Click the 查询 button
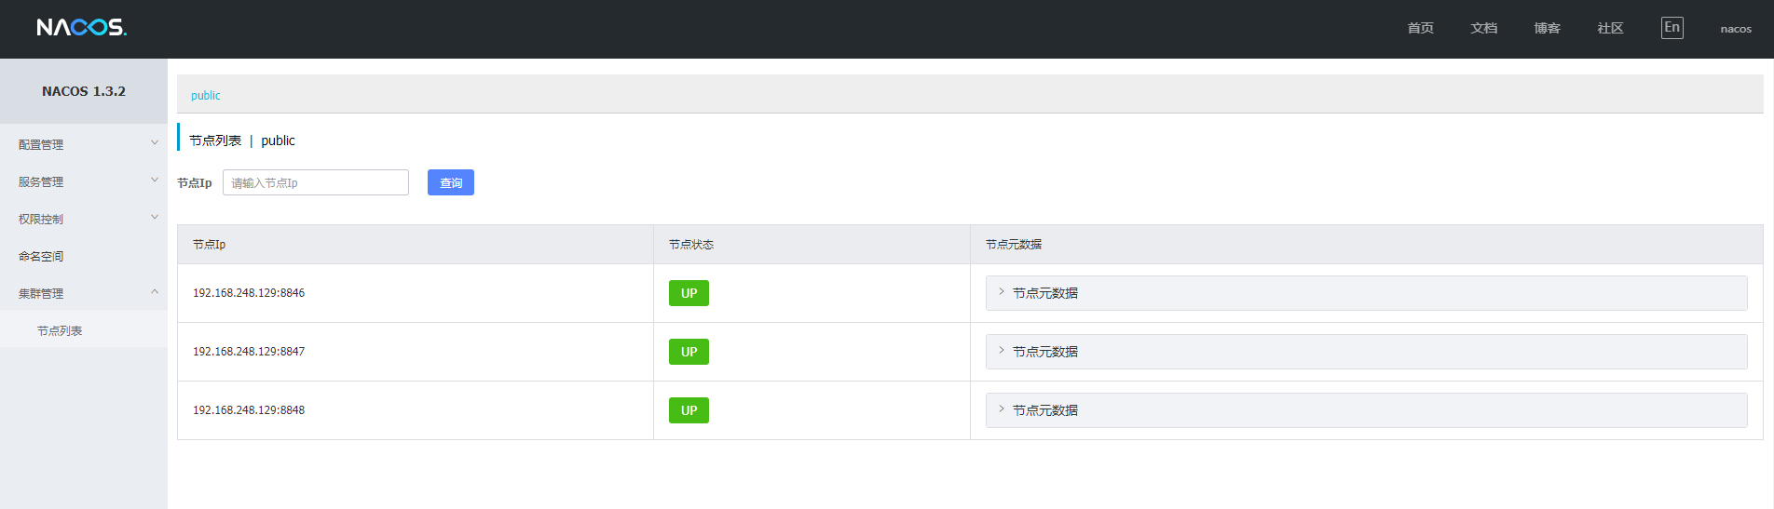This screenshot has width=1774, height=509. pos(451,182)
